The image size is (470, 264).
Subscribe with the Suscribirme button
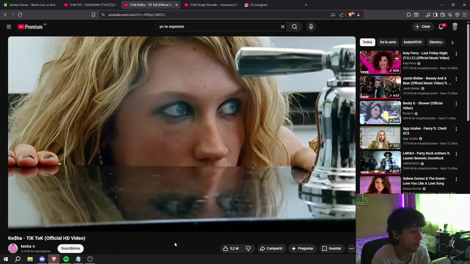[x=70, y=248]
